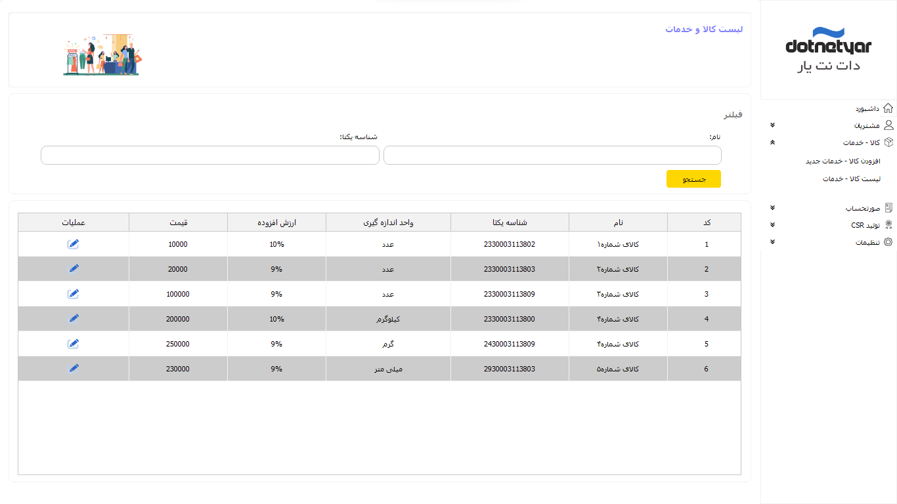This screenshot has width=897, height=504.
Task: Click the تنظیمات gear icon
Action: (x=888, y=242)
